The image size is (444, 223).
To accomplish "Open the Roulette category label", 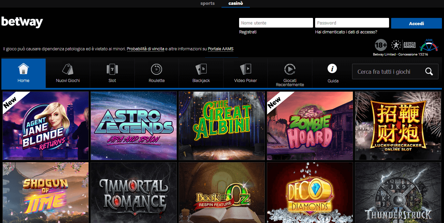I will coord(157,81).
